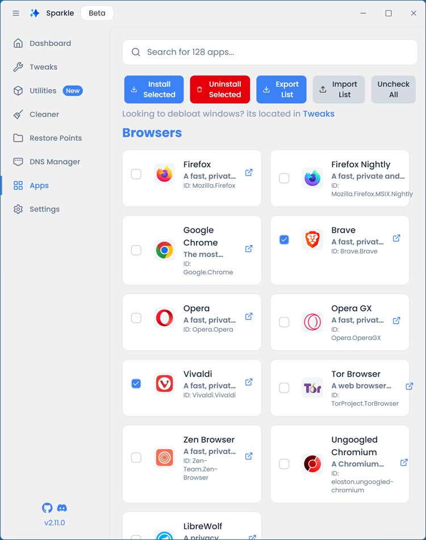Click the Opera app icon

click(x=164, y=318)
